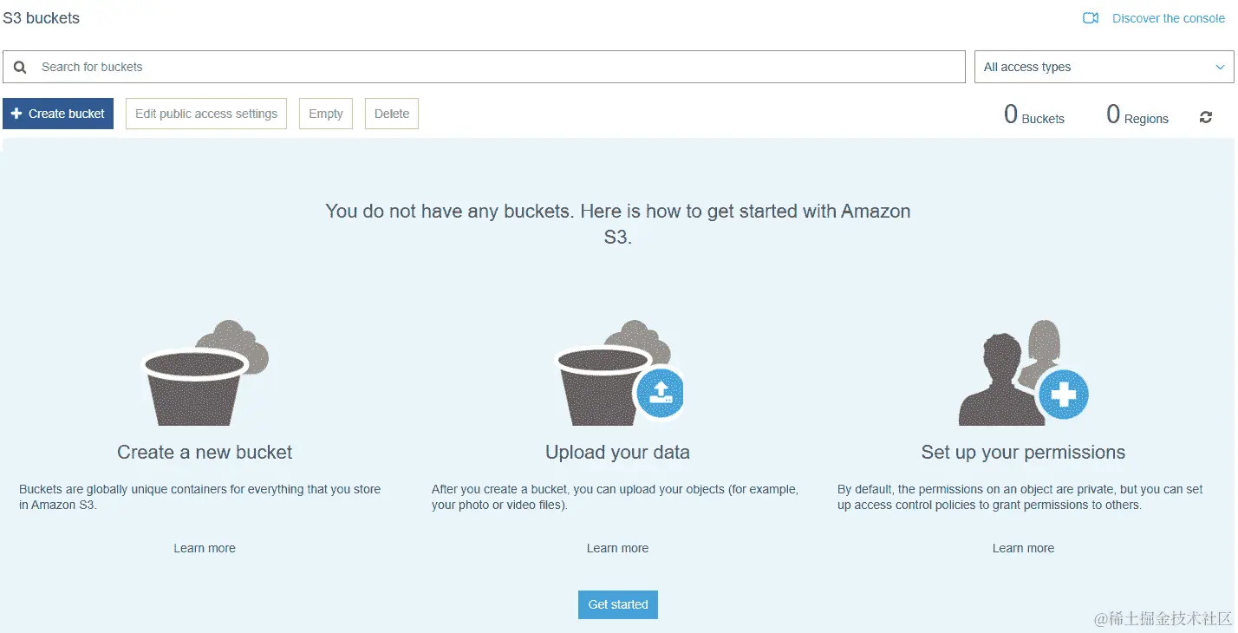
Task: Click the plus icon on Create bucket
Action: coord(16,114)
